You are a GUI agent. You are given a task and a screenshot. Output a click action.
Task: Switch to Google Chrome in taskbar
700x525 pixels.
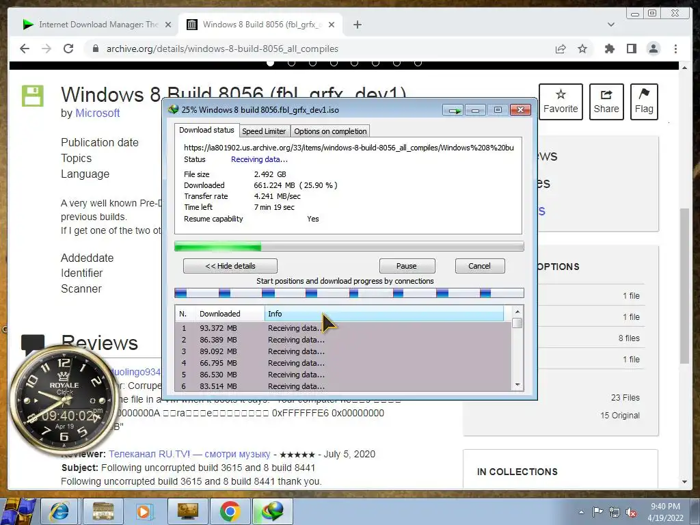click(230, 511)
